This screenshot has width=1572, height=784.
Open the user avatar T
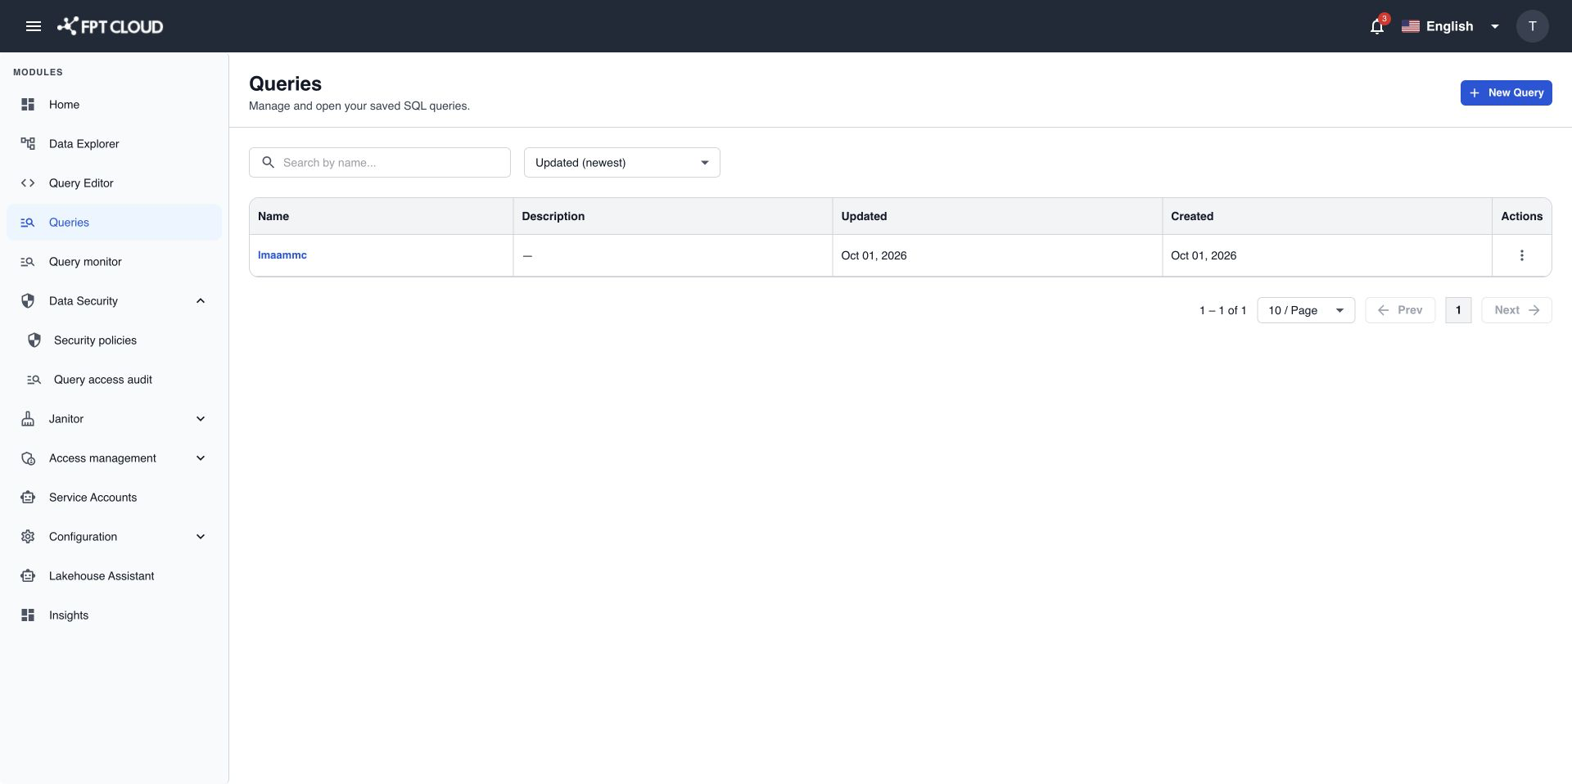(x=1532, y=26)
